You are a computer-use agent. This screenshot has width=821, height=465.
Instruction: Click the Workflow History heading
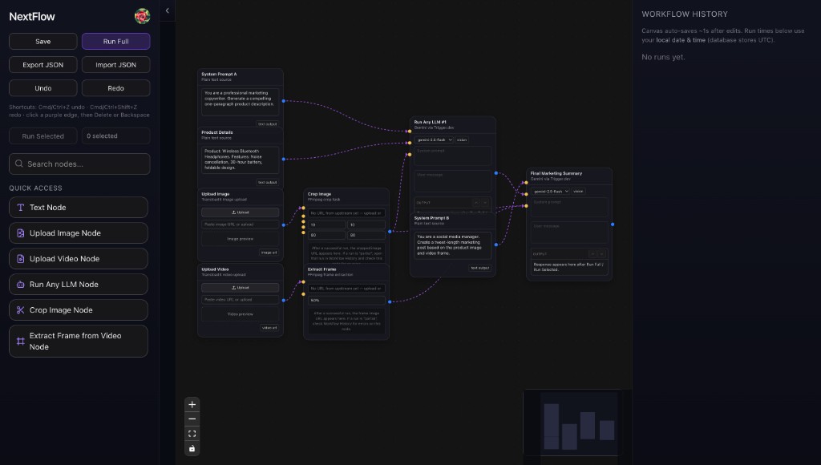pyautogui.click(x=685, y=14)
